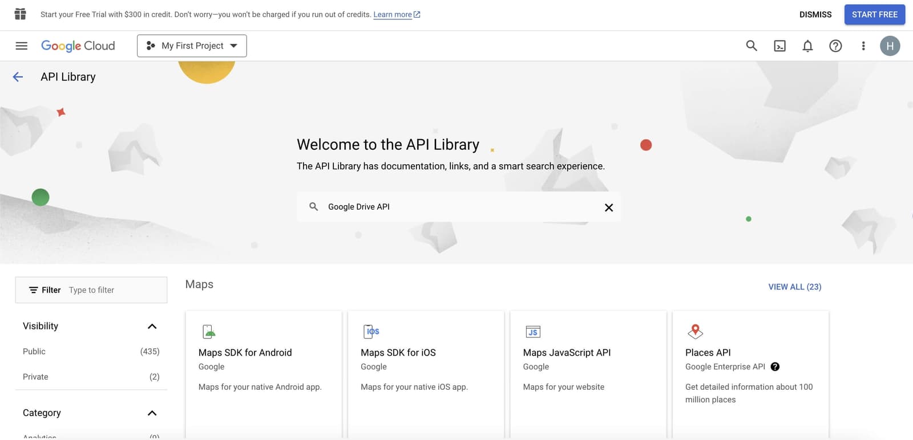Click the START FREE button
Image resolution: width=913 pixels, height=440 pixels.
click(x=875, y=14)
